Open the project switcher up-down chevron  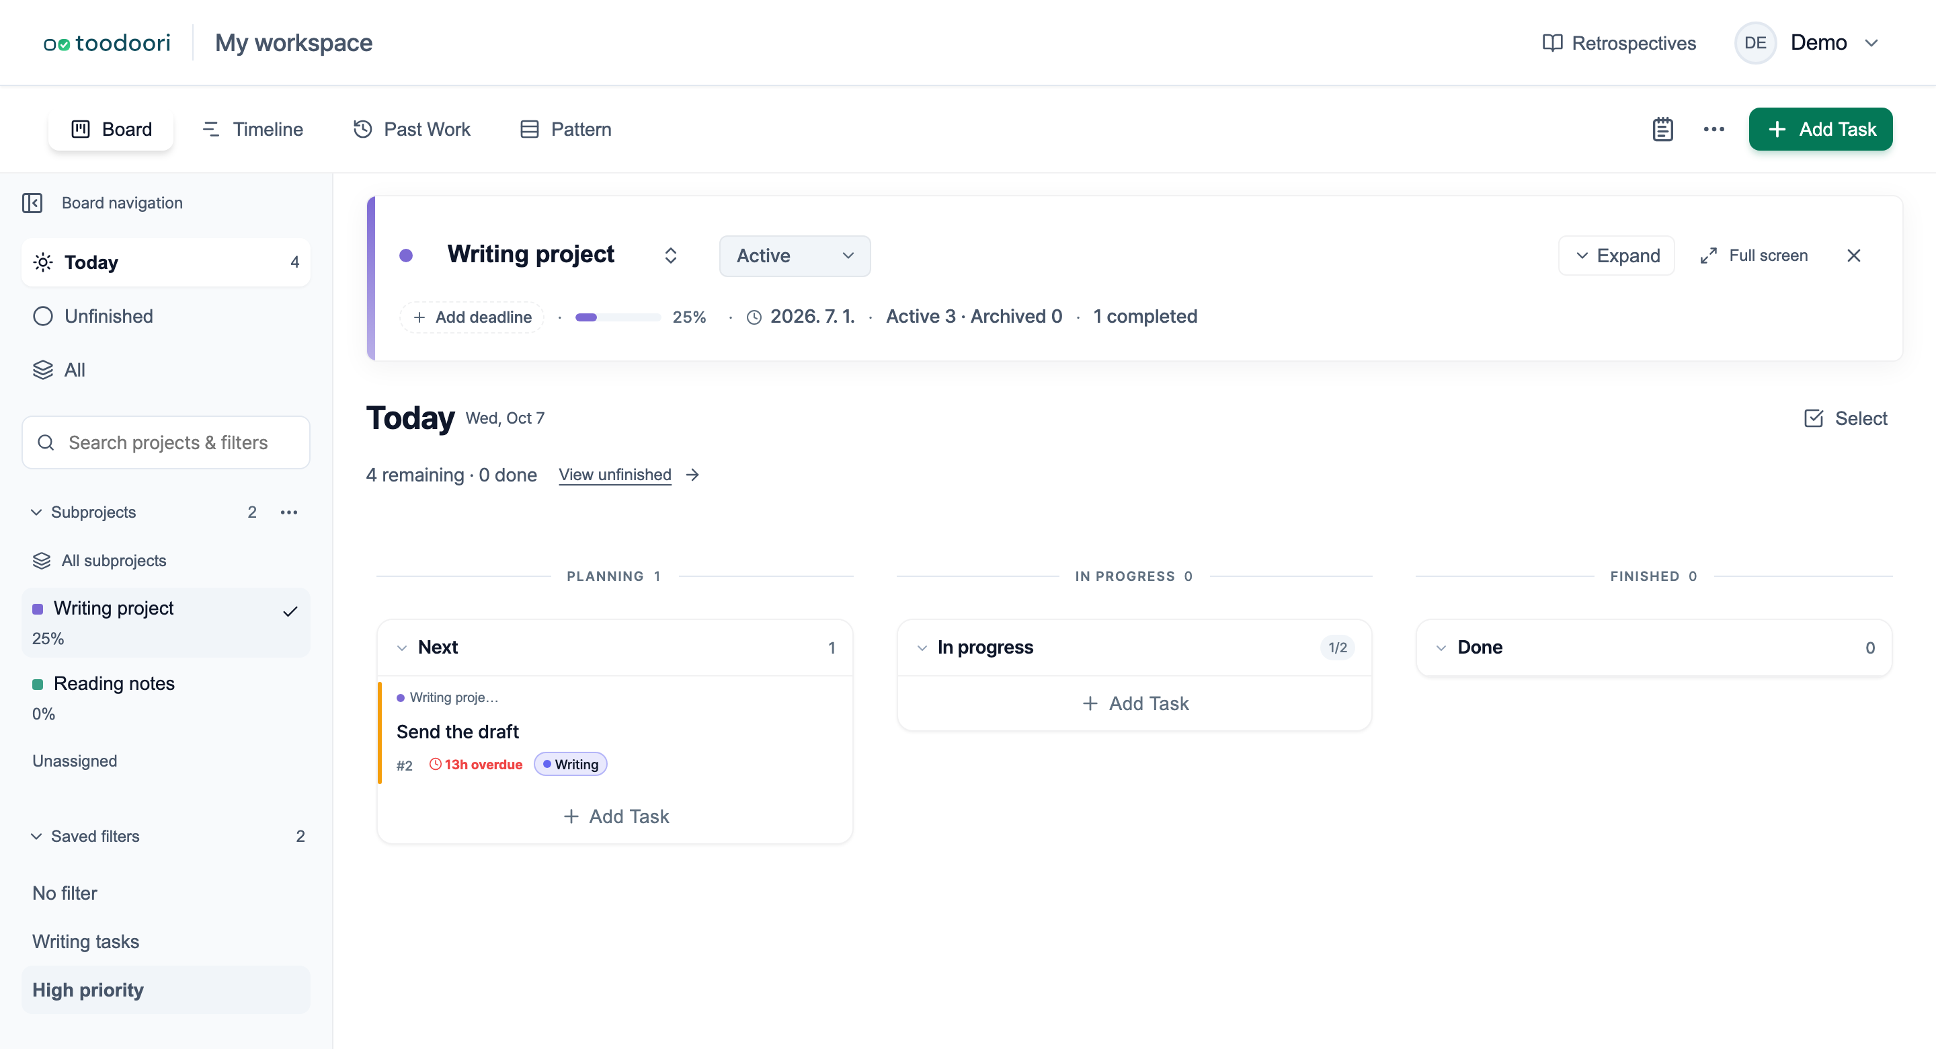click(670, 256)
